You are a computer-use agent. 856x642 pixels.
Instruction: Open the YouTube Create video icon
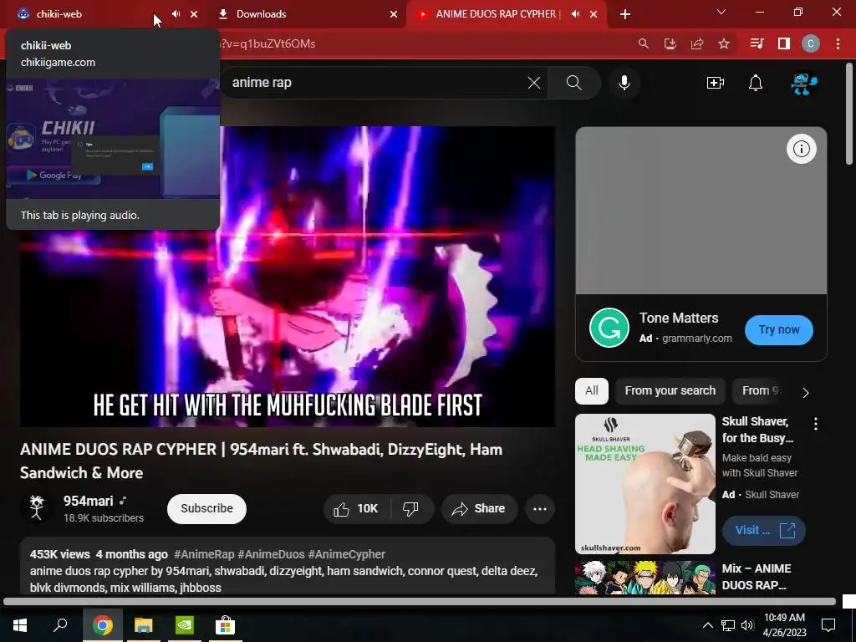coord(716,83)
